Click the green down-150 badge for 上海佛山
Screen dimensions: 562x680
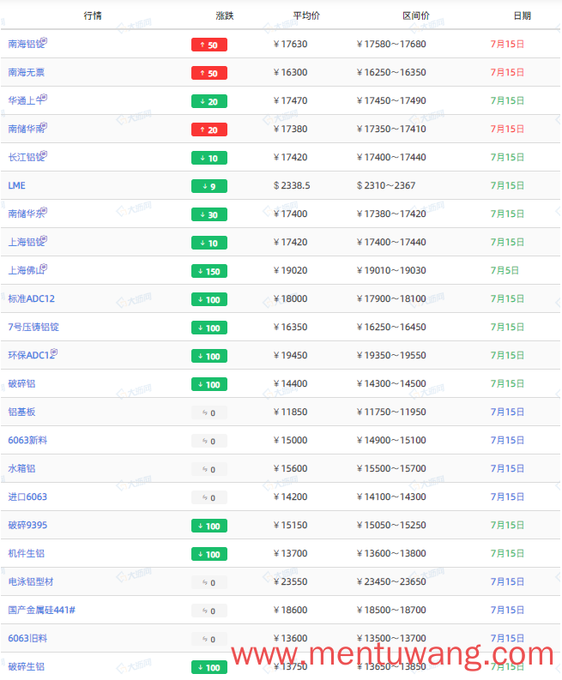(209, 271)
